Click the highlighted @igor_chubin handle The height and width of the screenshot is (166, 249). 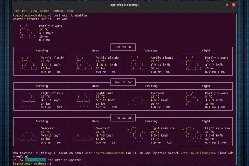point(36,160)
